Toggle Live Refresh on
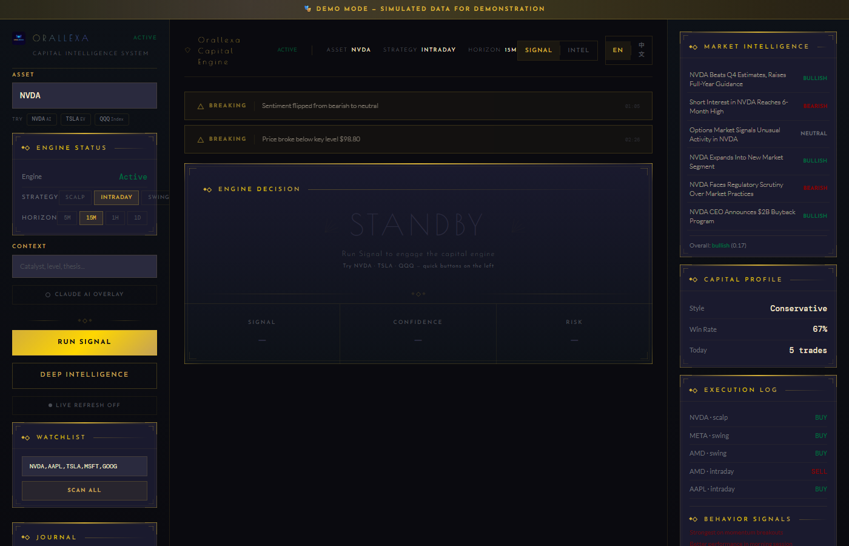Image resolution: width=849 pixels, height=546 pixels. (x=84, y=405)
